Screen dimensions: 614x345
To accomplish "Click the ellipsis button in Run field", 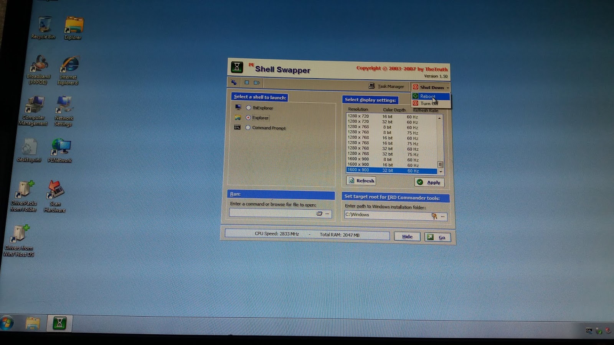I will point(327,214).
